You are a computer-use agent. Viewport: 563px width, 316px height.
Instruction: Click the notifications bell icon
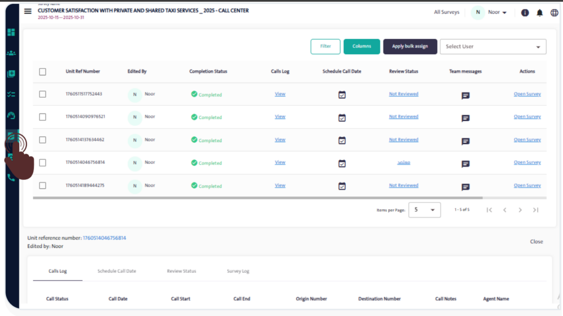click(540, 13)
